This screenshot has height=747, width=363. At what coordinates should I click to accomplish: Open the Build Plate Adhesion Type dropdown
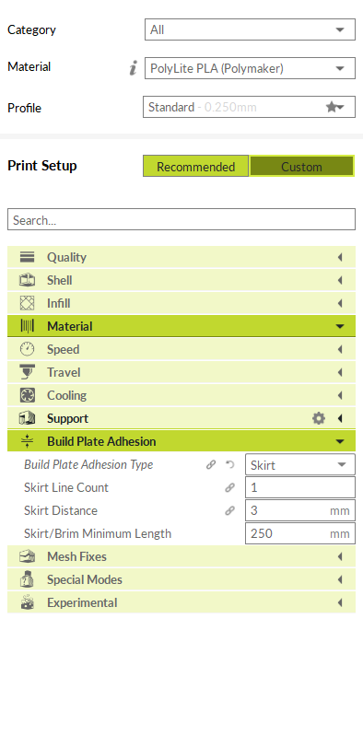coord(300,464)
